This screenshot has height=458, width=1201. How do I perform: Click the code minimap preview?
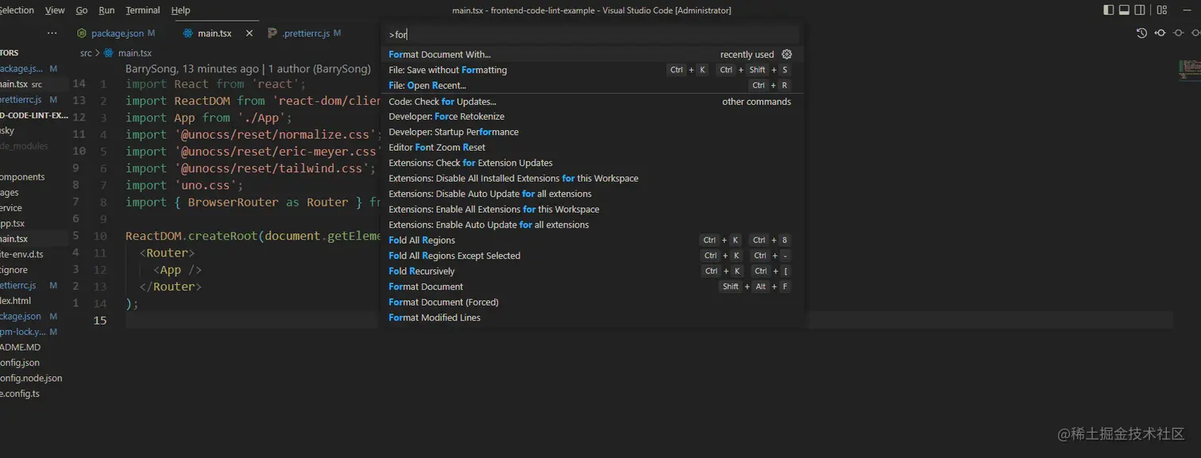click(x=1189, y=70)
